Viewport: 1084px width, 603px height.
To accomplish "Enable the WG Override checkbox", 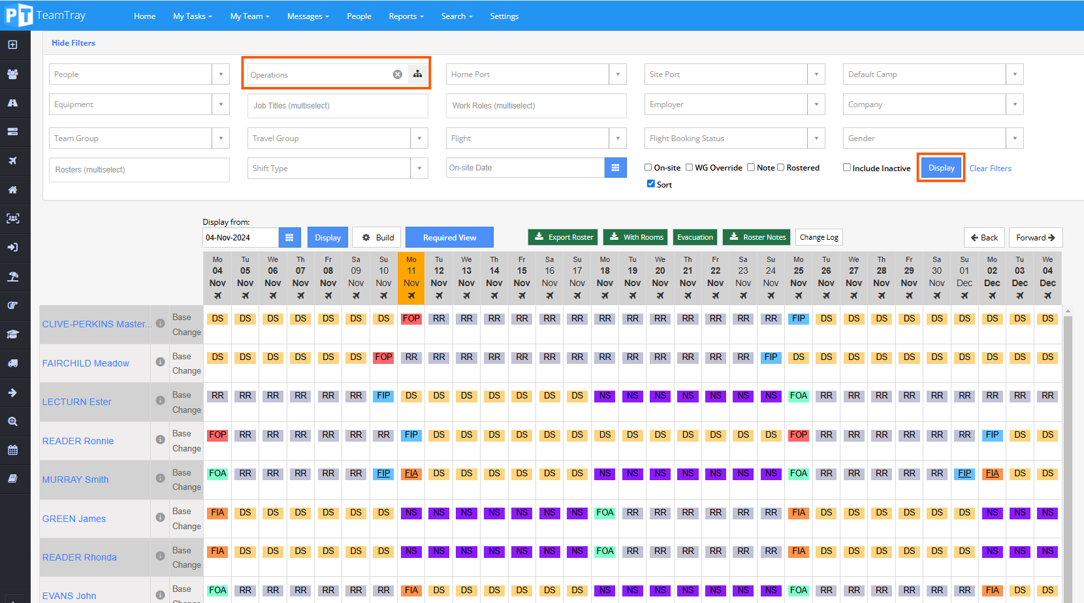I will click(x=689, y=167).
